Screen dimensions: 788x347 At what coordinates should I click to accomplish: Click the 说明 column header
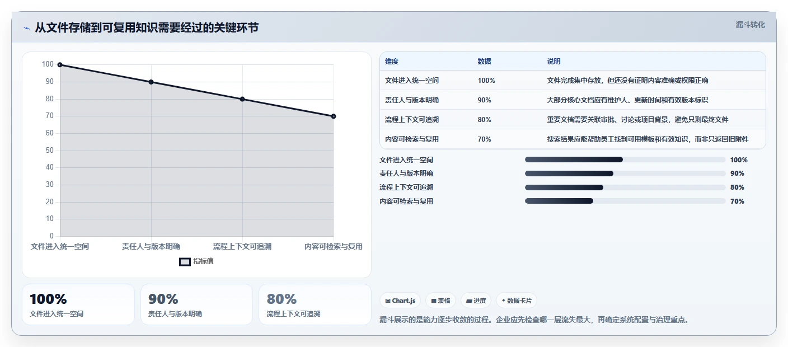[x=554, y=62]
